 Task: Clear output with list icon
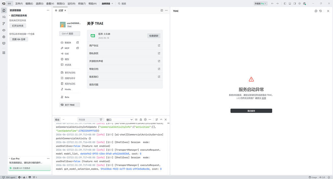136,119
